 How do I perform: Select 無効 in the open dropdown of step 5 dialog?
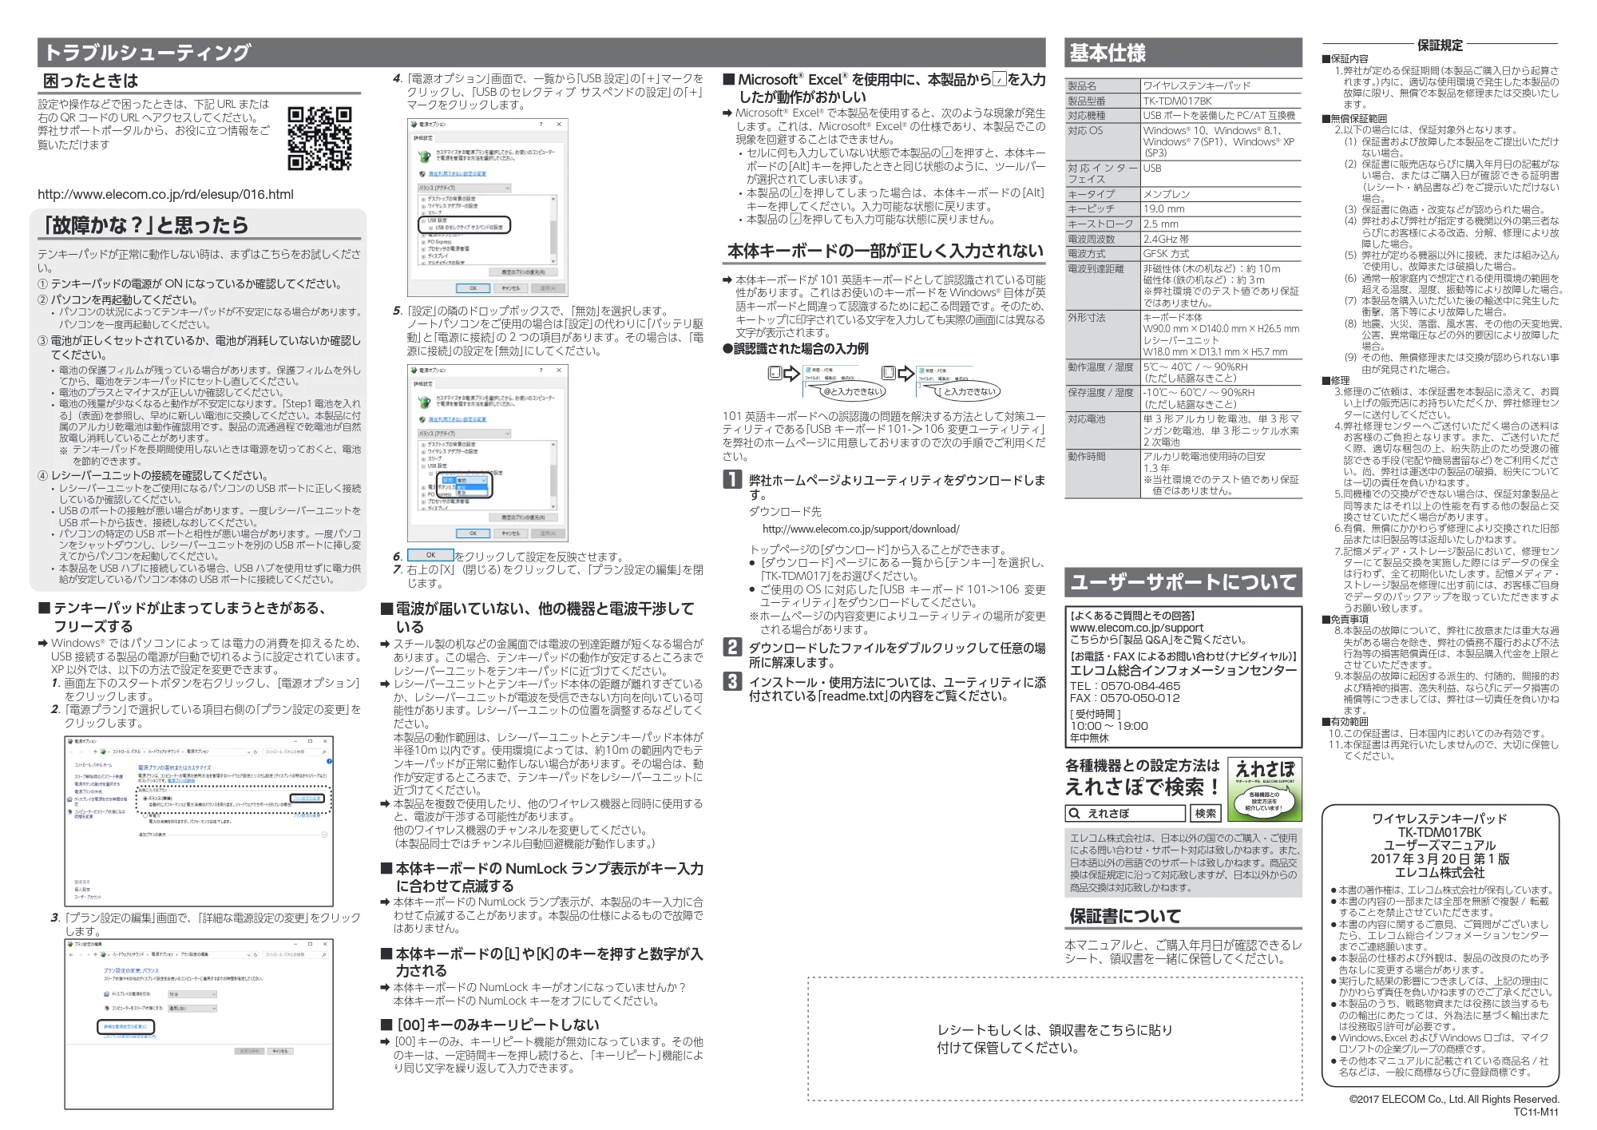coord(472,487)
